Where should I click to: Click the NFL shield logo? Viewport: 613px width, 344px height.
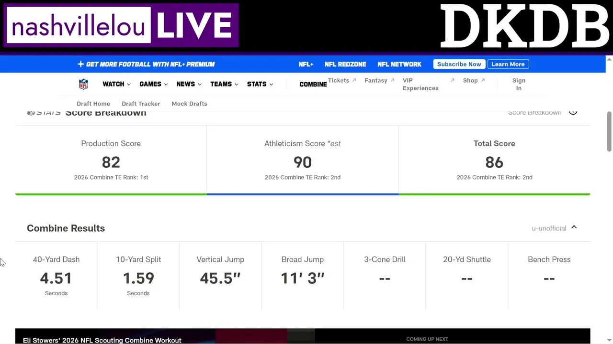coord(83,84)
